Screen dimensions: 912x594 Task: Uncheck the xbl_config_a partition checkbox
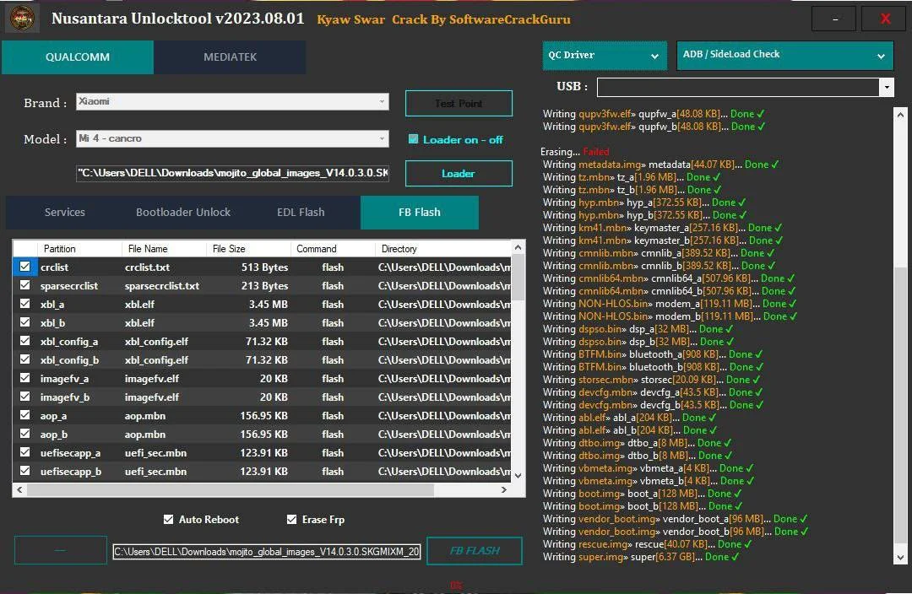[24, 341]
